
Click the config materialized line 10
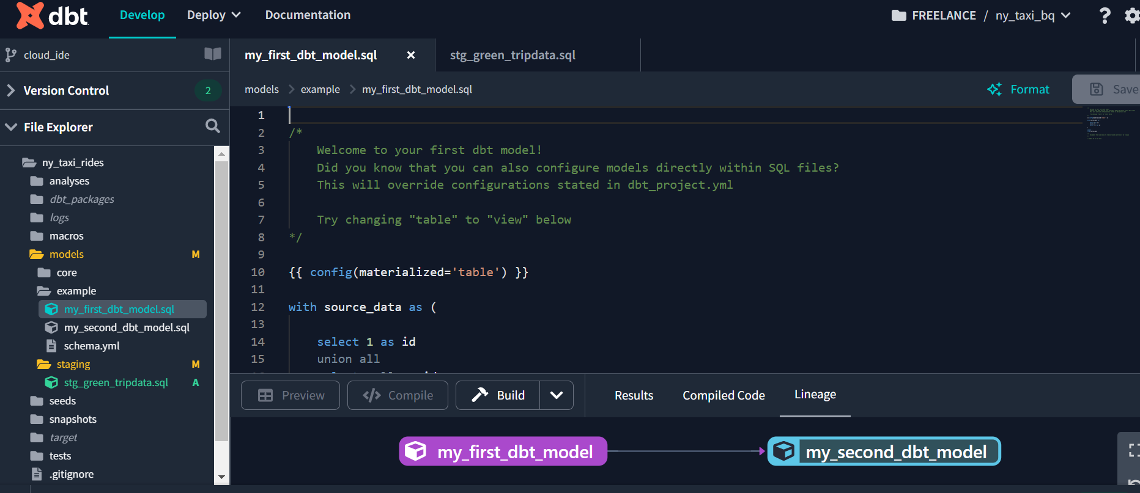(409, 272)
